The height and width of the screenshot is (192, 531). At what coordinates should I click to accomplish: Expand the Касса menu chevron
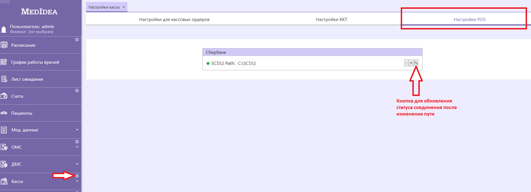[77, 181]
